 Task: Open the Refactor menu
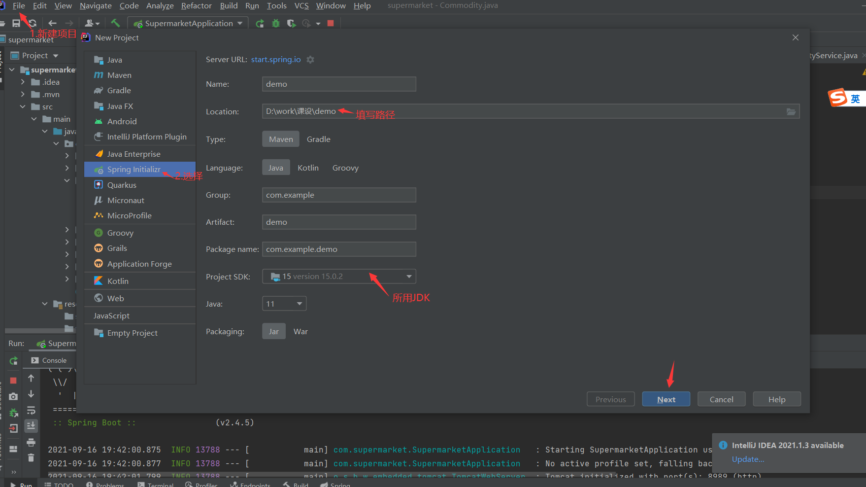pos(196,6)
